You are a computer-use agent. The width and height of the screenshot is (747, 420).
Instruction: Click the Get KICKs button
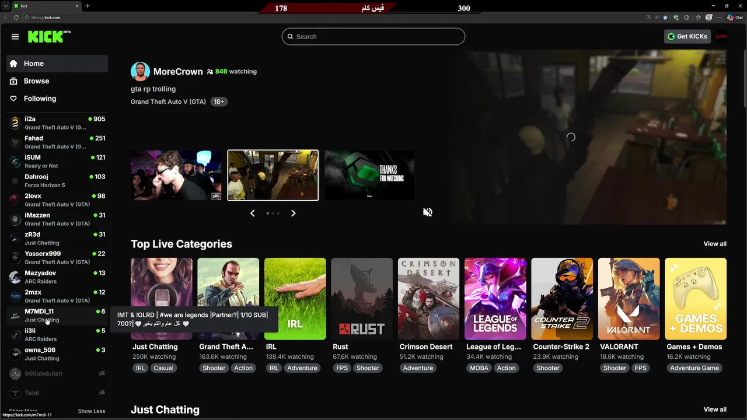687,36
